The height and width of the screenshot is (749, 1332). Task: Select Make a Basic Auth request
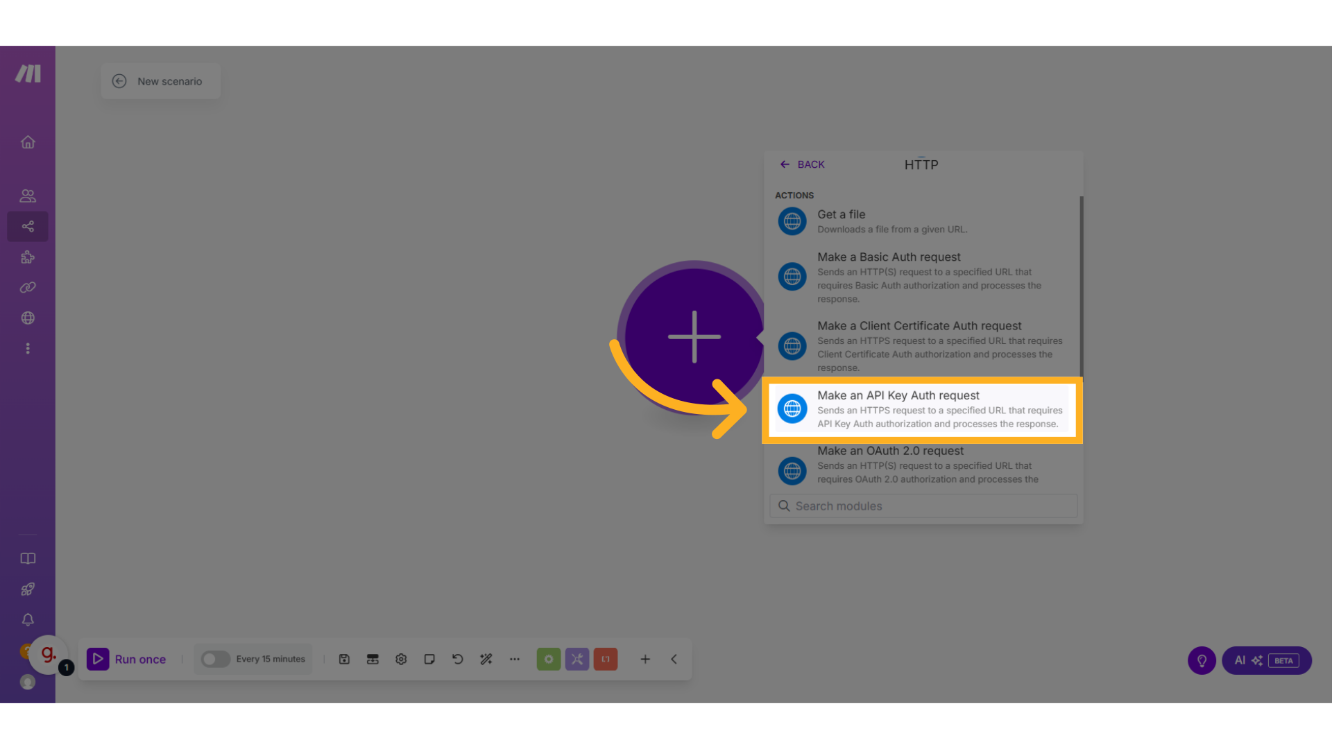(921, 277)
